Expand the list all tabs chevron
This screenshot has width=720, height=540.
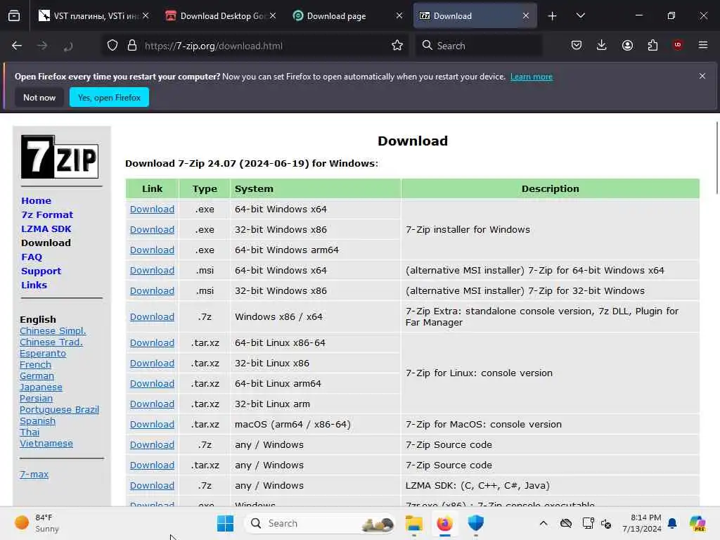tap(580, 15)
